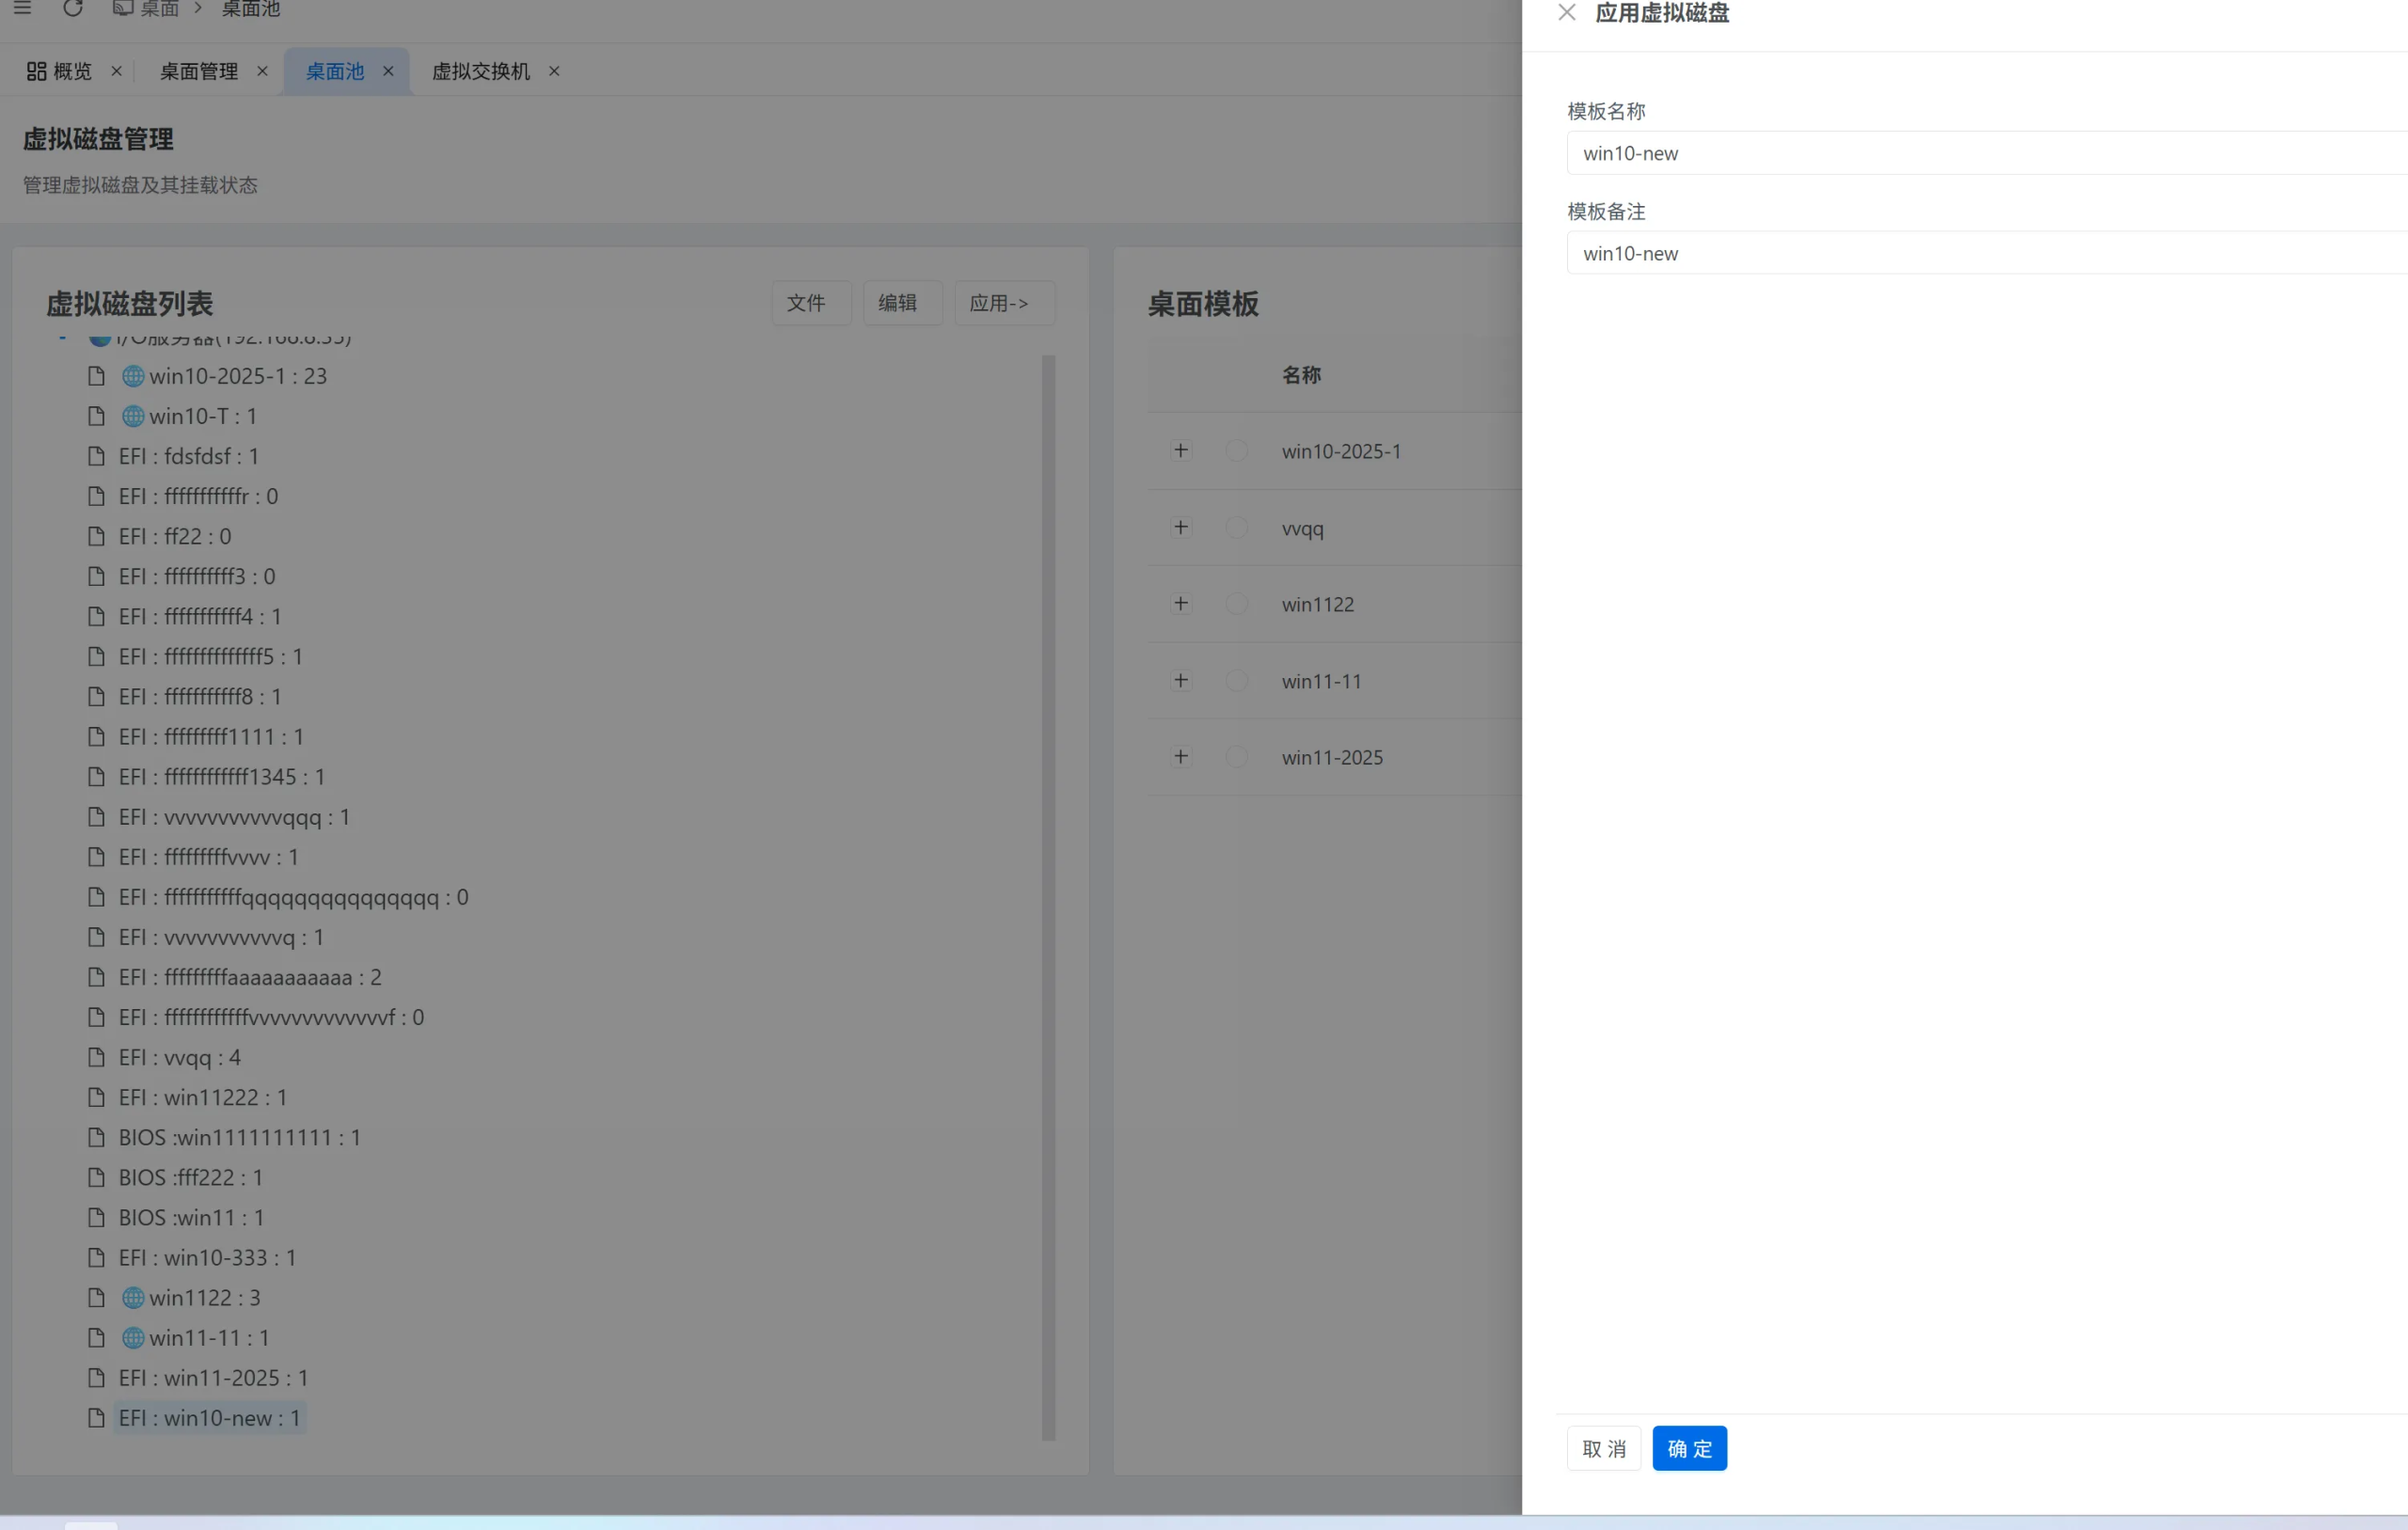Click file icon beside BIOS :win11 : 1
2408x1530 pixels.
point(96,1217)
